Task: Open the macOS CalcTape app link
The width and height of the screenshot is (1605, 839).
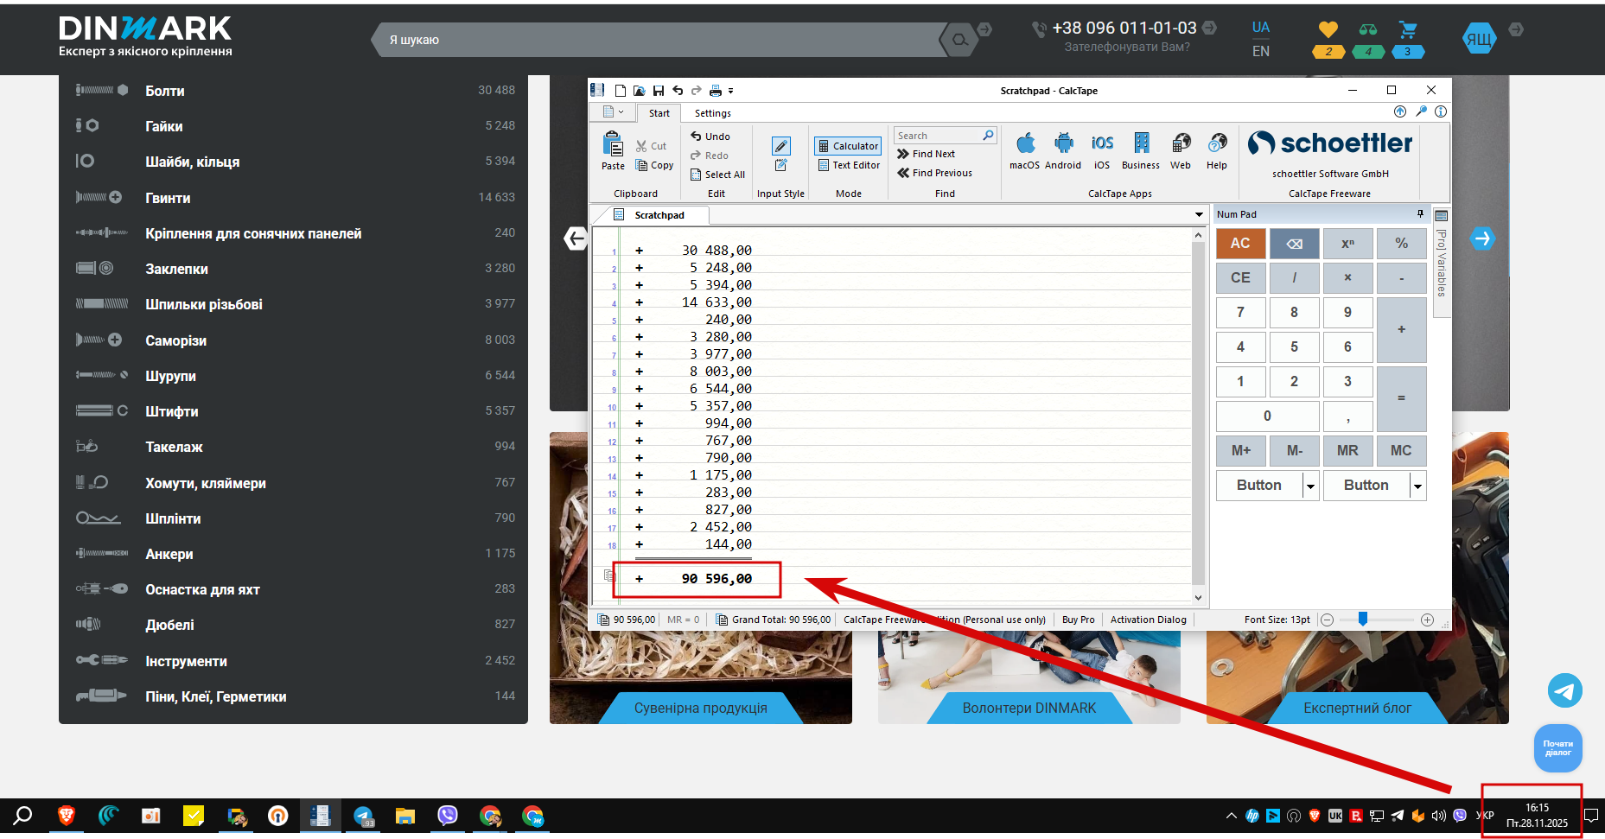Action: click(x=1025, y=151)
